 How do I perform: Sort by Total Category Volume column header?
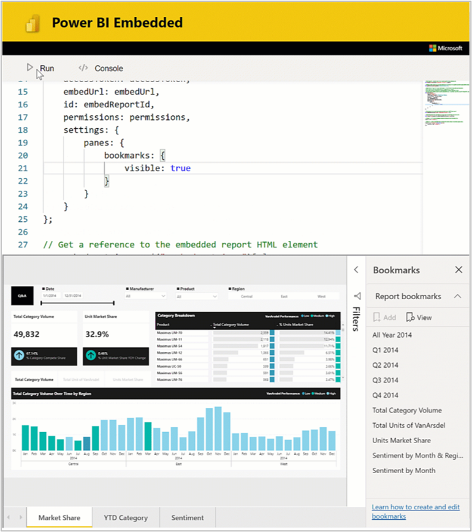230,325
